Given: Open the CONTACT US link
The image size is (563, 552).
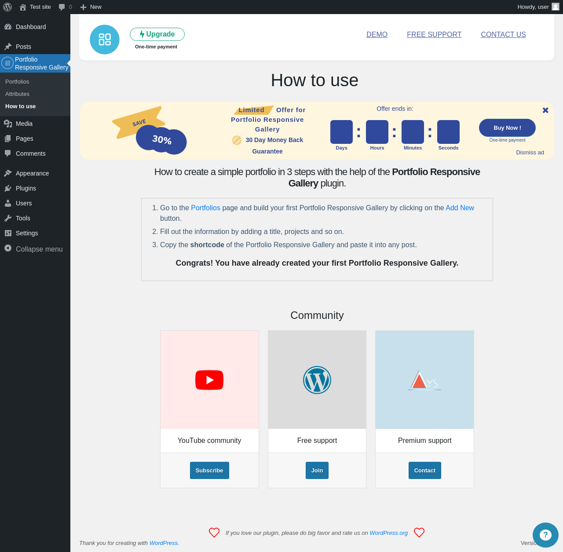Looking at the screenshot, I should (503, 34).
